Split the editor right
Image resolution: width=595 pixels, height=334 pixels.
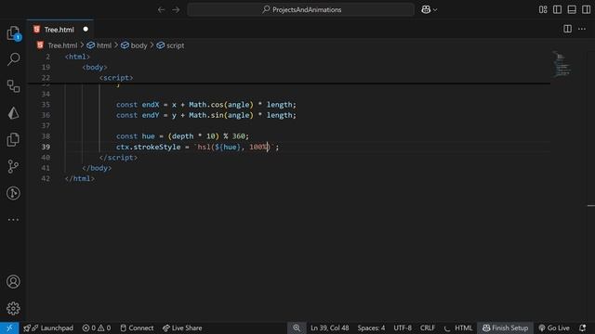pyautogui.click(x=567, y=29)
